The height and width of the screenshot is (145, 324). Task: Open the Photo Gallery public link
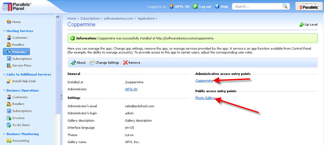pyautogui.click(x=205, y=98)
